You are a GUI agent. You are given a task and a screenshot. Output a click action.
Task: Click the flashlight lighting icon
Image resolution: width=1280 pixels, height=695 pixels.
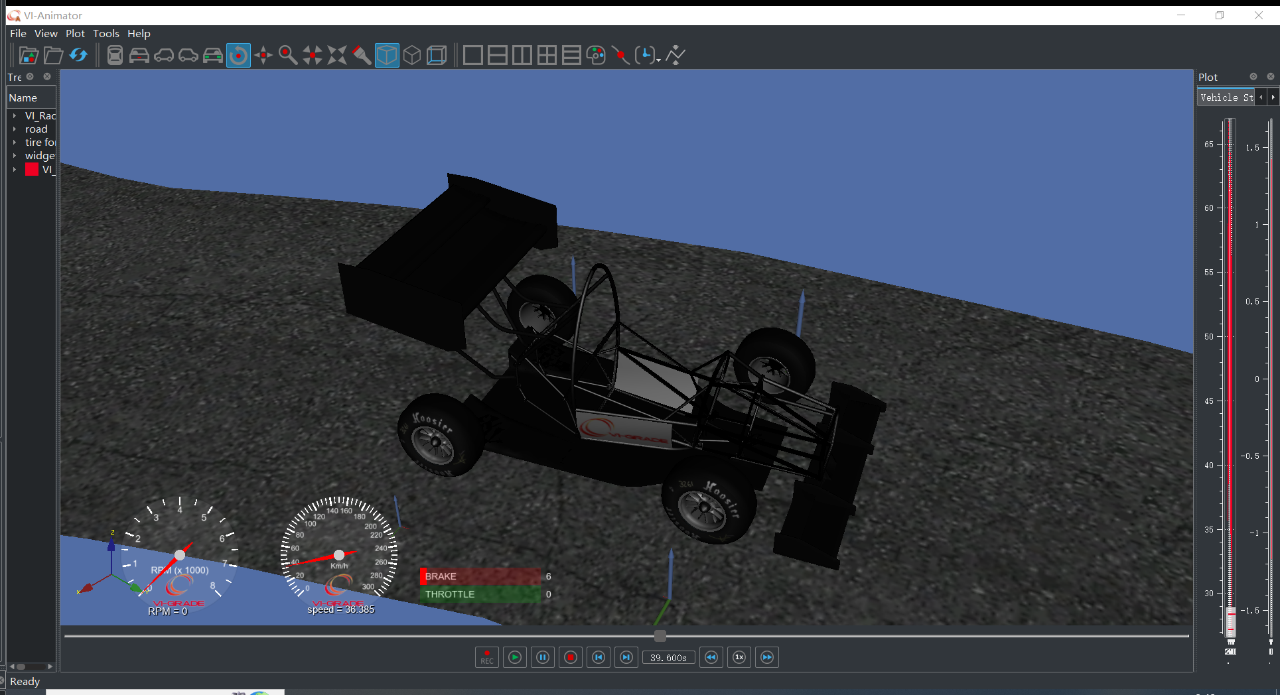[x=362, y=56]
